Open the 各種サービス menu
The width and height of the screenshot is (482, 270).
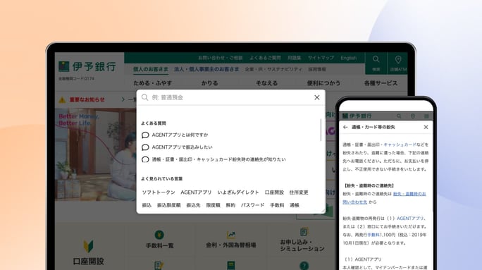(381, 83)
